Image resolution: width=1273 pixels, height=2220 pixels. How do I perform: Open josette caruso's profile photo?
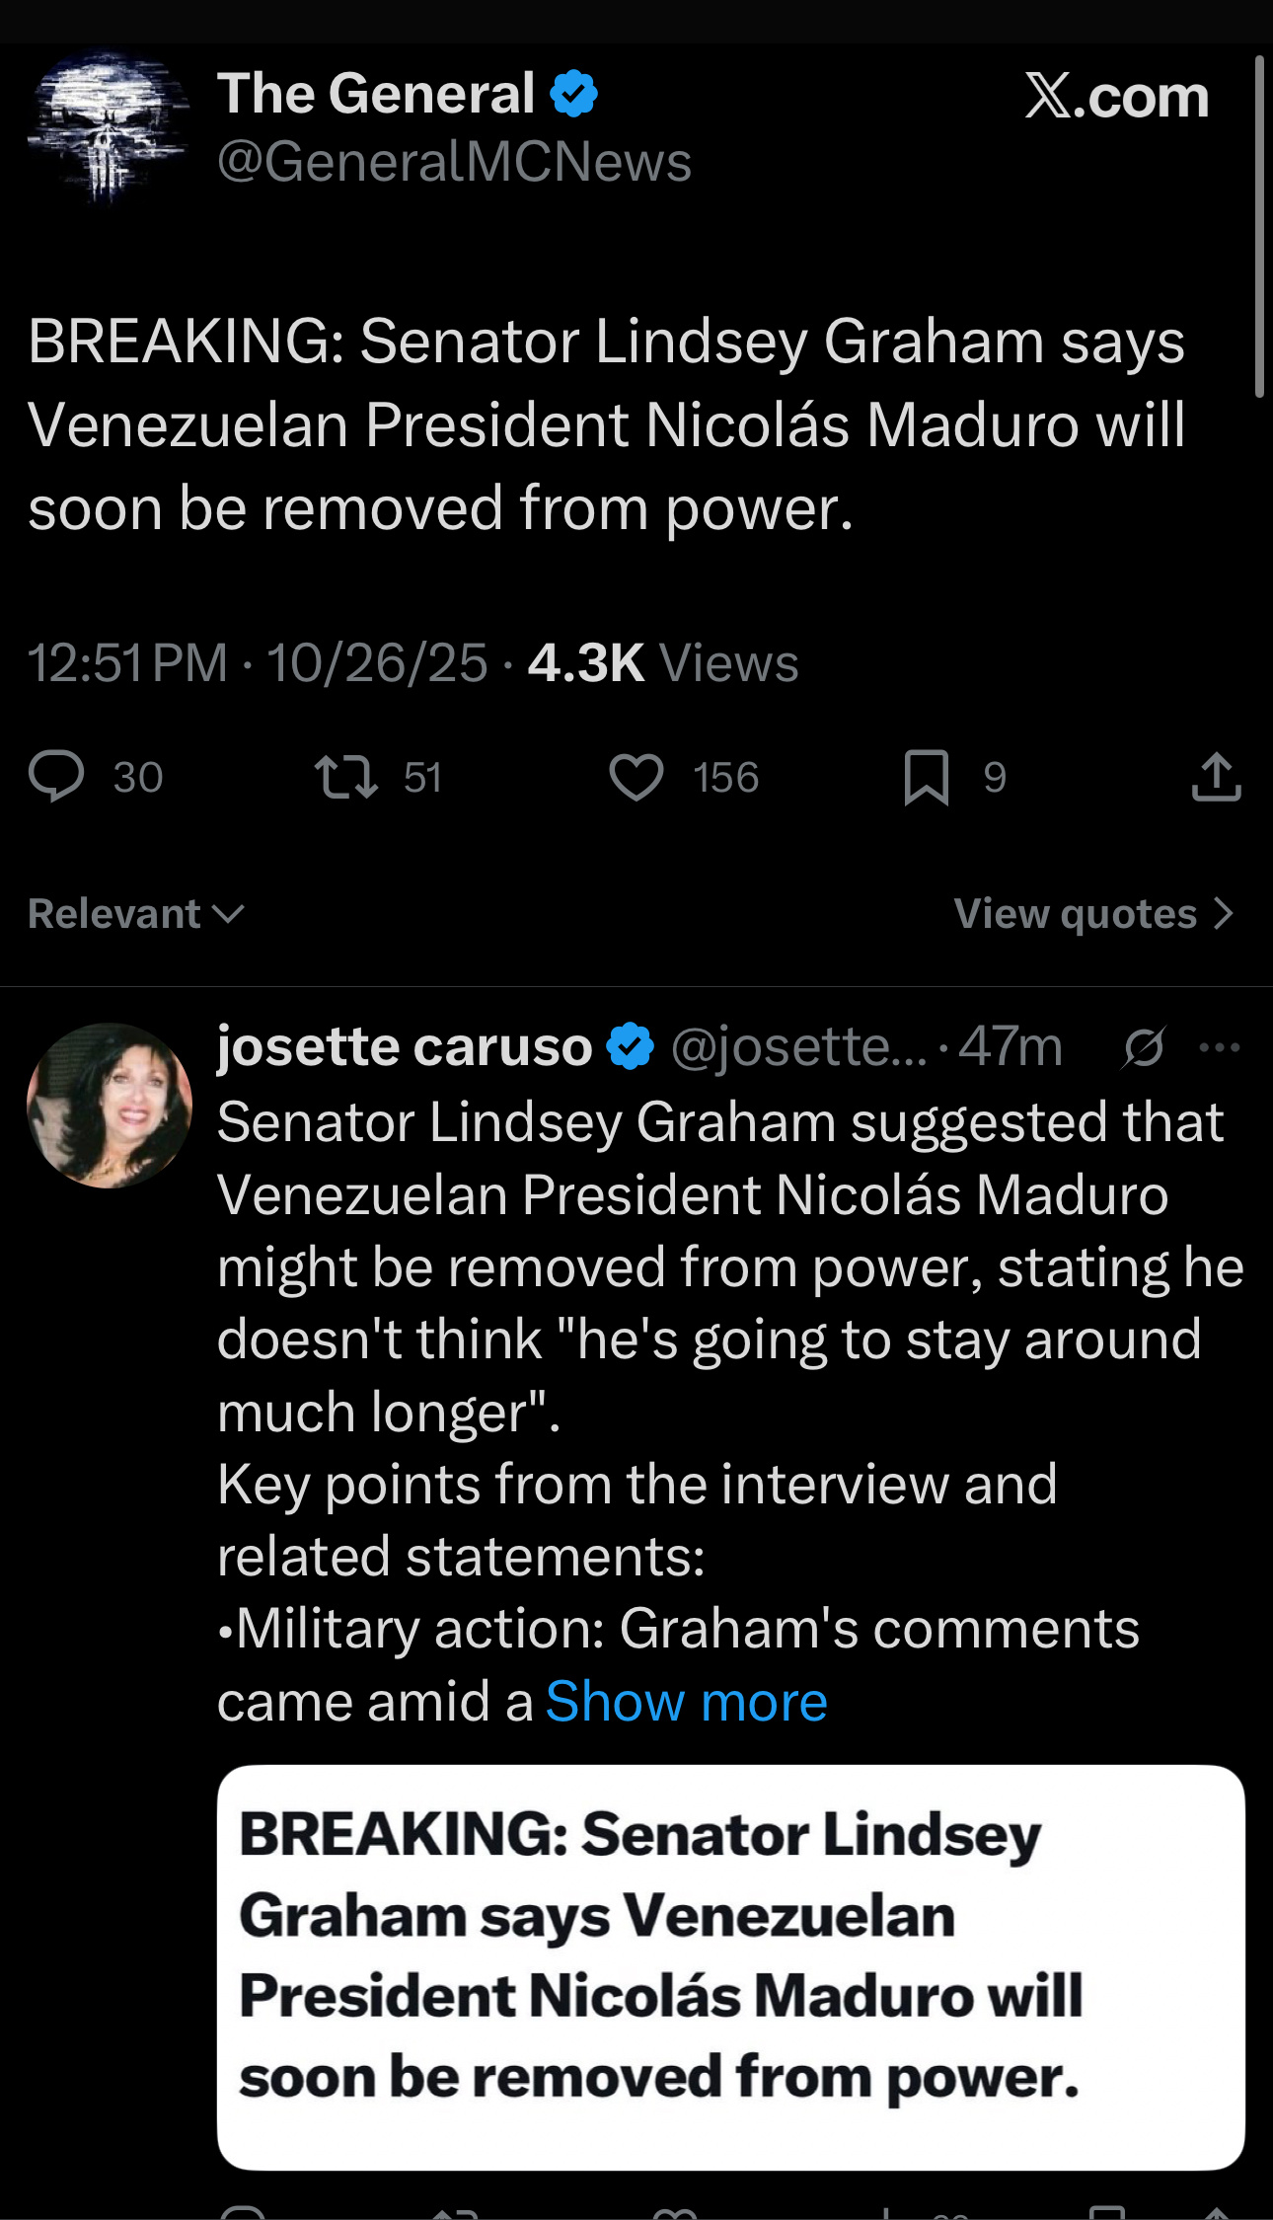pyautogui.click(x=110, y=1105)
